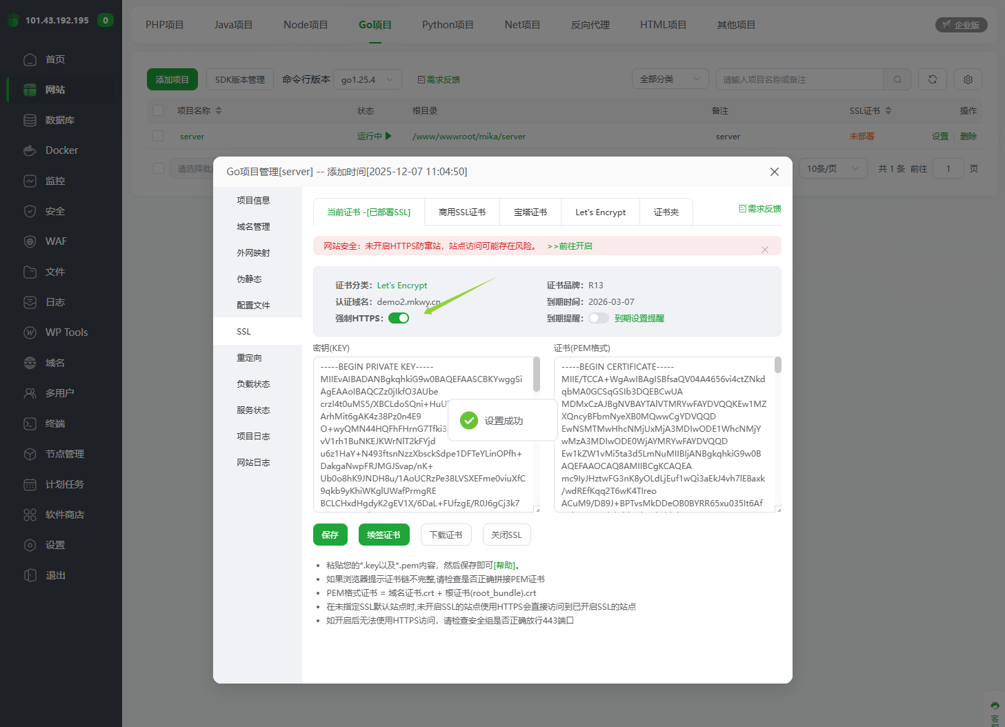Open the database icon in the sidebar

point(30,120)
